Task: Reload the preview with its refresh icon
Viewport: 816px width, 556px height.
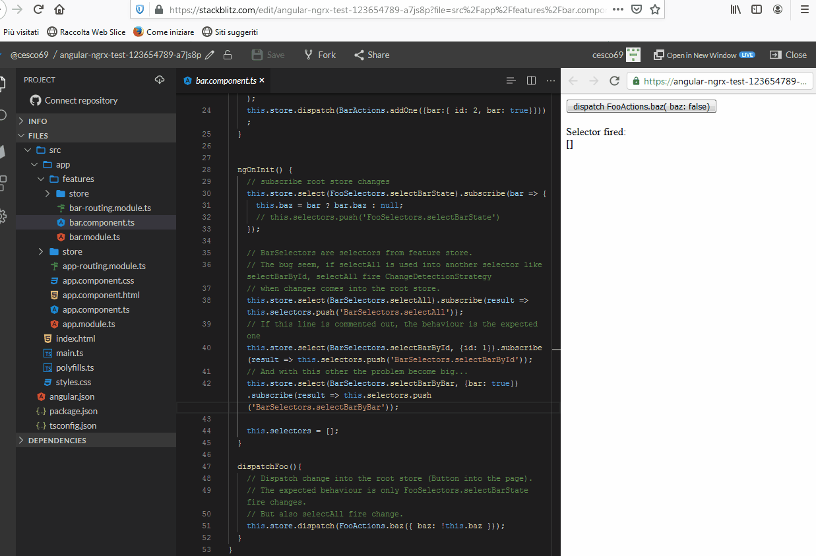Action: coord(615,80)
